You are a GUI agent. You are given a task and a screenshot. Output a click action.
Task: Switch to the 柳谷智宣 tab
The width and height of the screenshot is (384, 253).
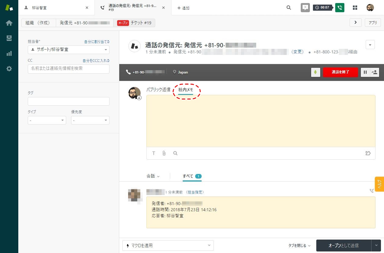pos(56,8)
